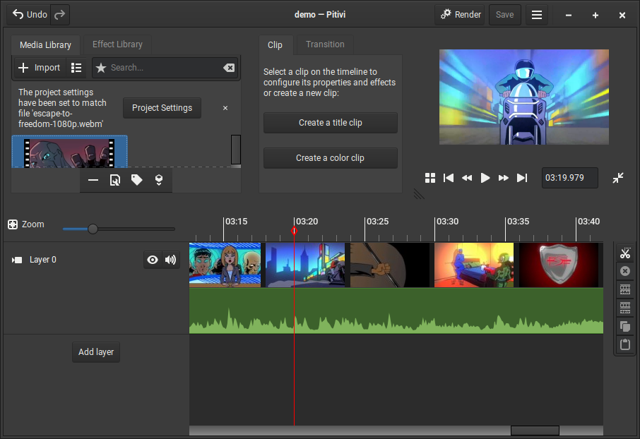Insert selected clip at end of timeline

click(159, 180)
